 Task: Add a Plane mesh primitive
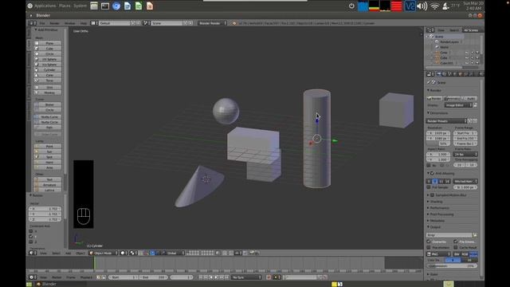[x=48, y=43]
